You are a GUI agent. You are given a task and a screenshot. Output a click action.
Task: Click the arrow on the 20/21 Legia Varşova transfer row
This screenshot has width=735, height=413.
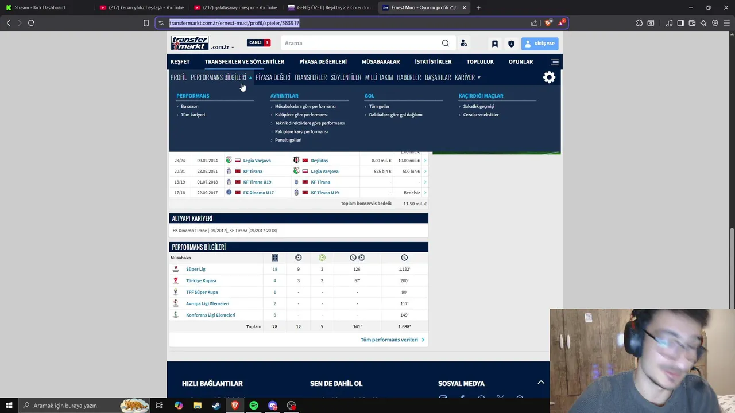[425, 172]
